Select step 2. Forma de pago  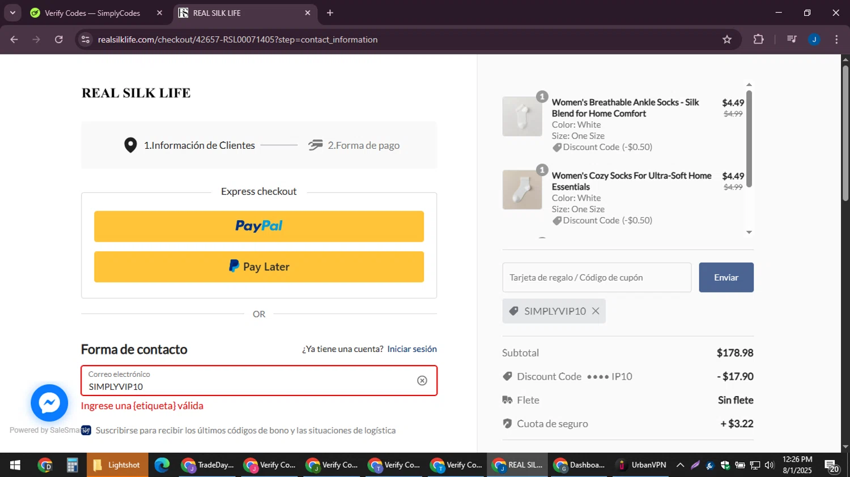(354, 145)
